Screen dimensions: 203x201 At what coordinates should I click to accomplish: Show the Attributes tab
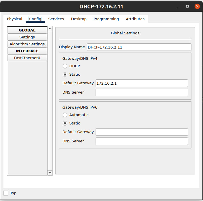(135, 19)
